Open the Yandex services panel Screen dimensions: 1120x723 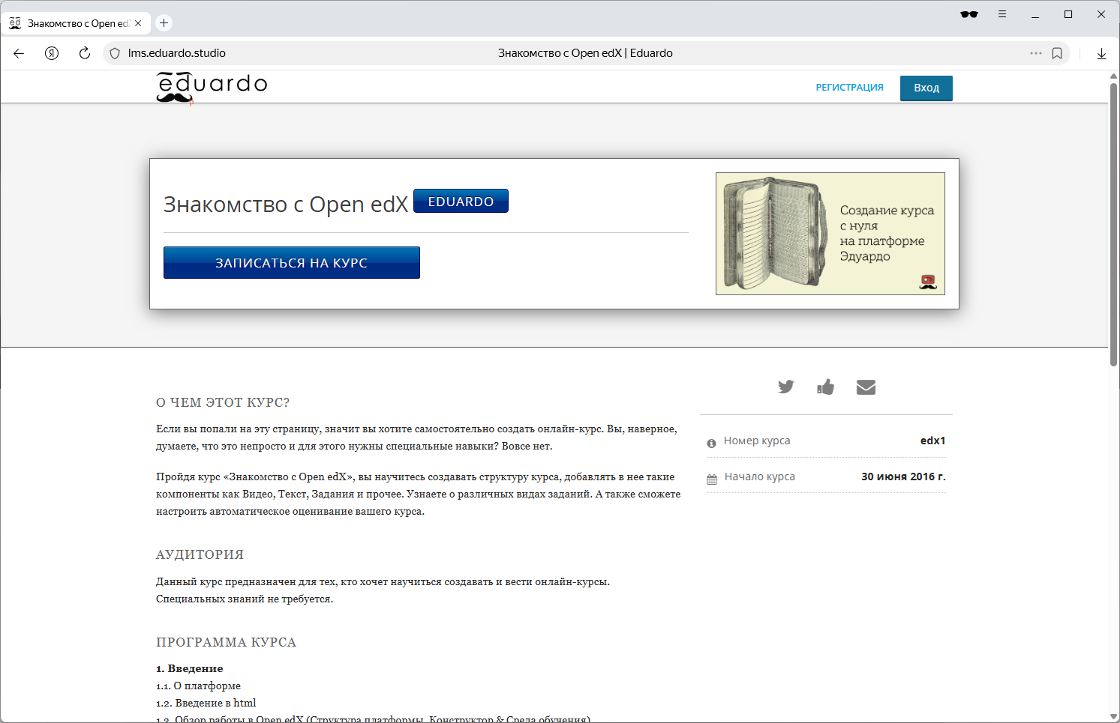(x=51, y=53)
